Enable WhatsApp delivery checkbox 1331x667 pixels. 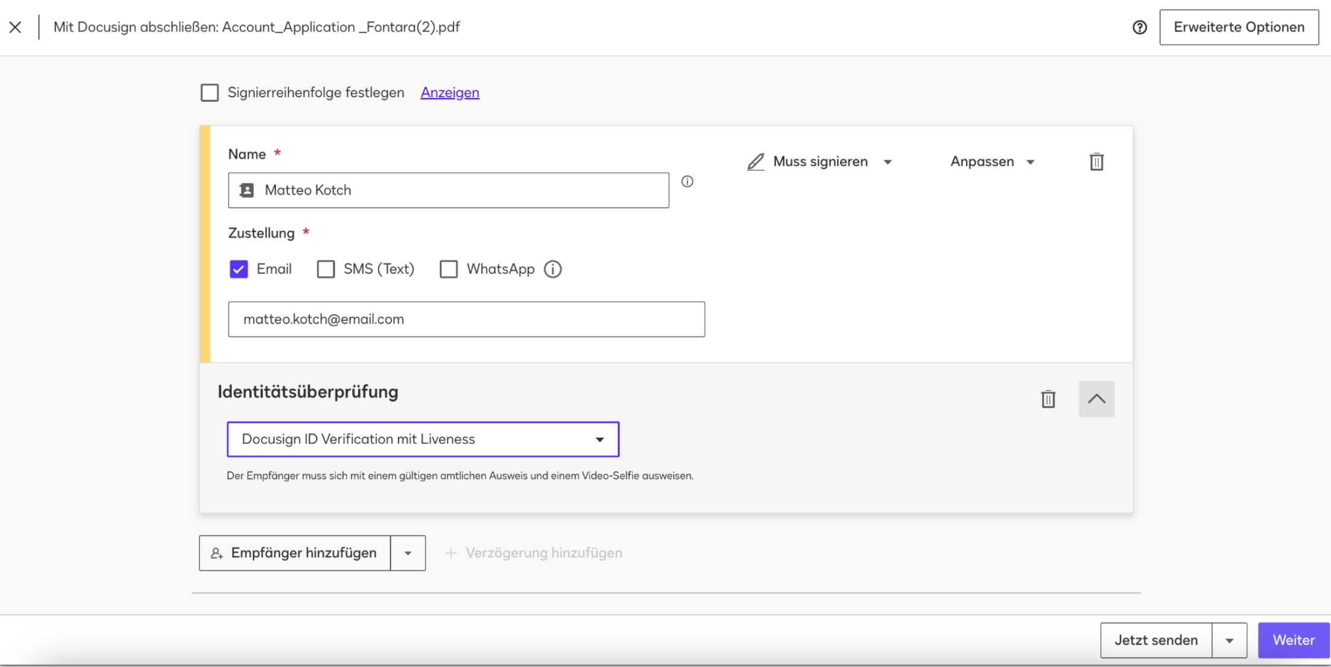click(448, 269)
